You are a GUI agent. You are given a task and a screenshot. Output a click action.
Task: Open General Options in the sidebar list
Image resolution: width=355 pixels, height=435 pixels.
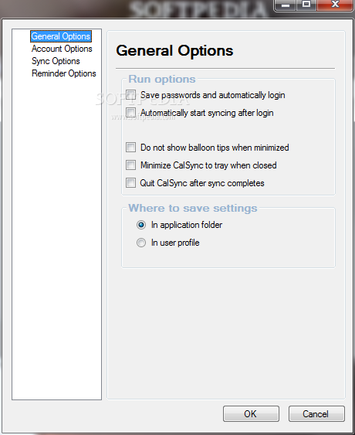[x=61, y=36]
